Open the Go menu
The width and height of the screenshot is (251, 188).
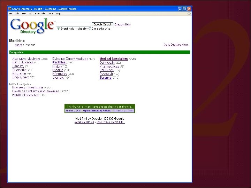[31, 14]
